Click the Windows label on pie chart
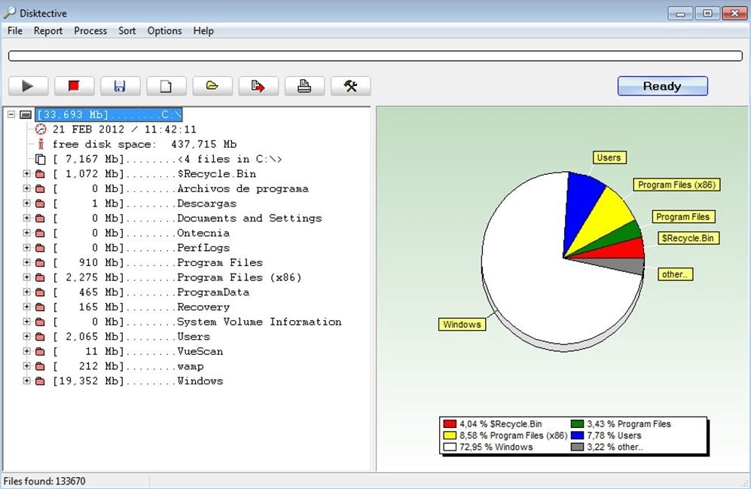The height and width of the screenshot is (489, 751). tap(462, 325)
